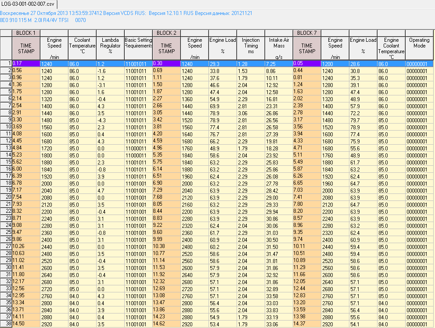Click the 0.30 time stamp cell
This screenshot has width=435, height=328.
pos(166,64)
